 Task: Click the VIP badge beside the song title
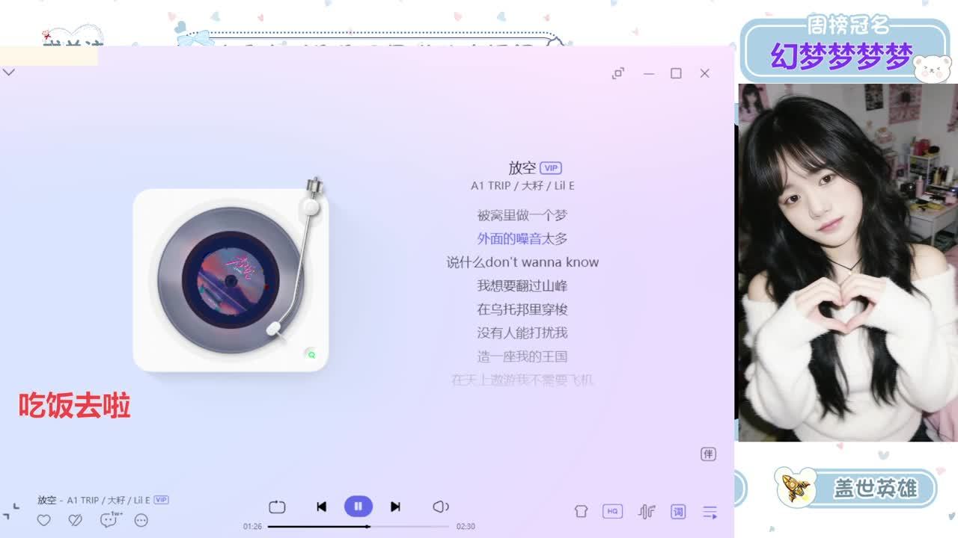pyautogui.click(x=551, y=168)
